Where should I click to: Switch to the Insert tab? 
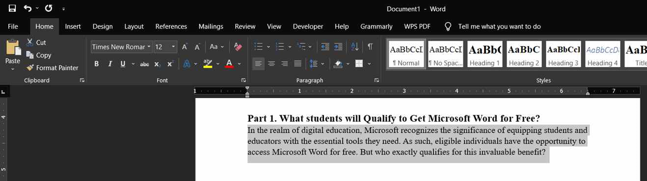pos(73,26)
